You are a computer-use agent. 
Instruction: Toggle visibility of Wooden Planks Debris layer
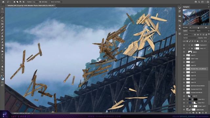point(184,69)
